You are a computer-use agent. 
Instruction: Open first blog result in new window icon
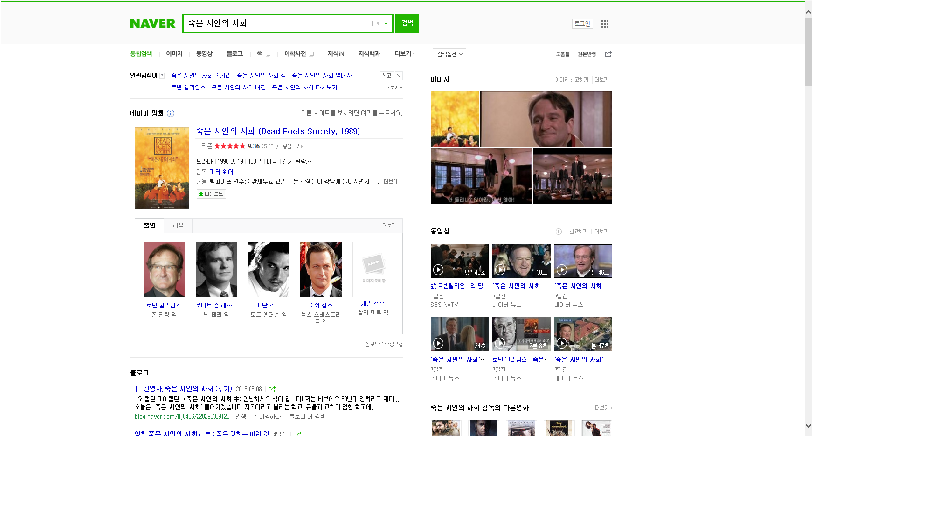[x=272, y=389]
